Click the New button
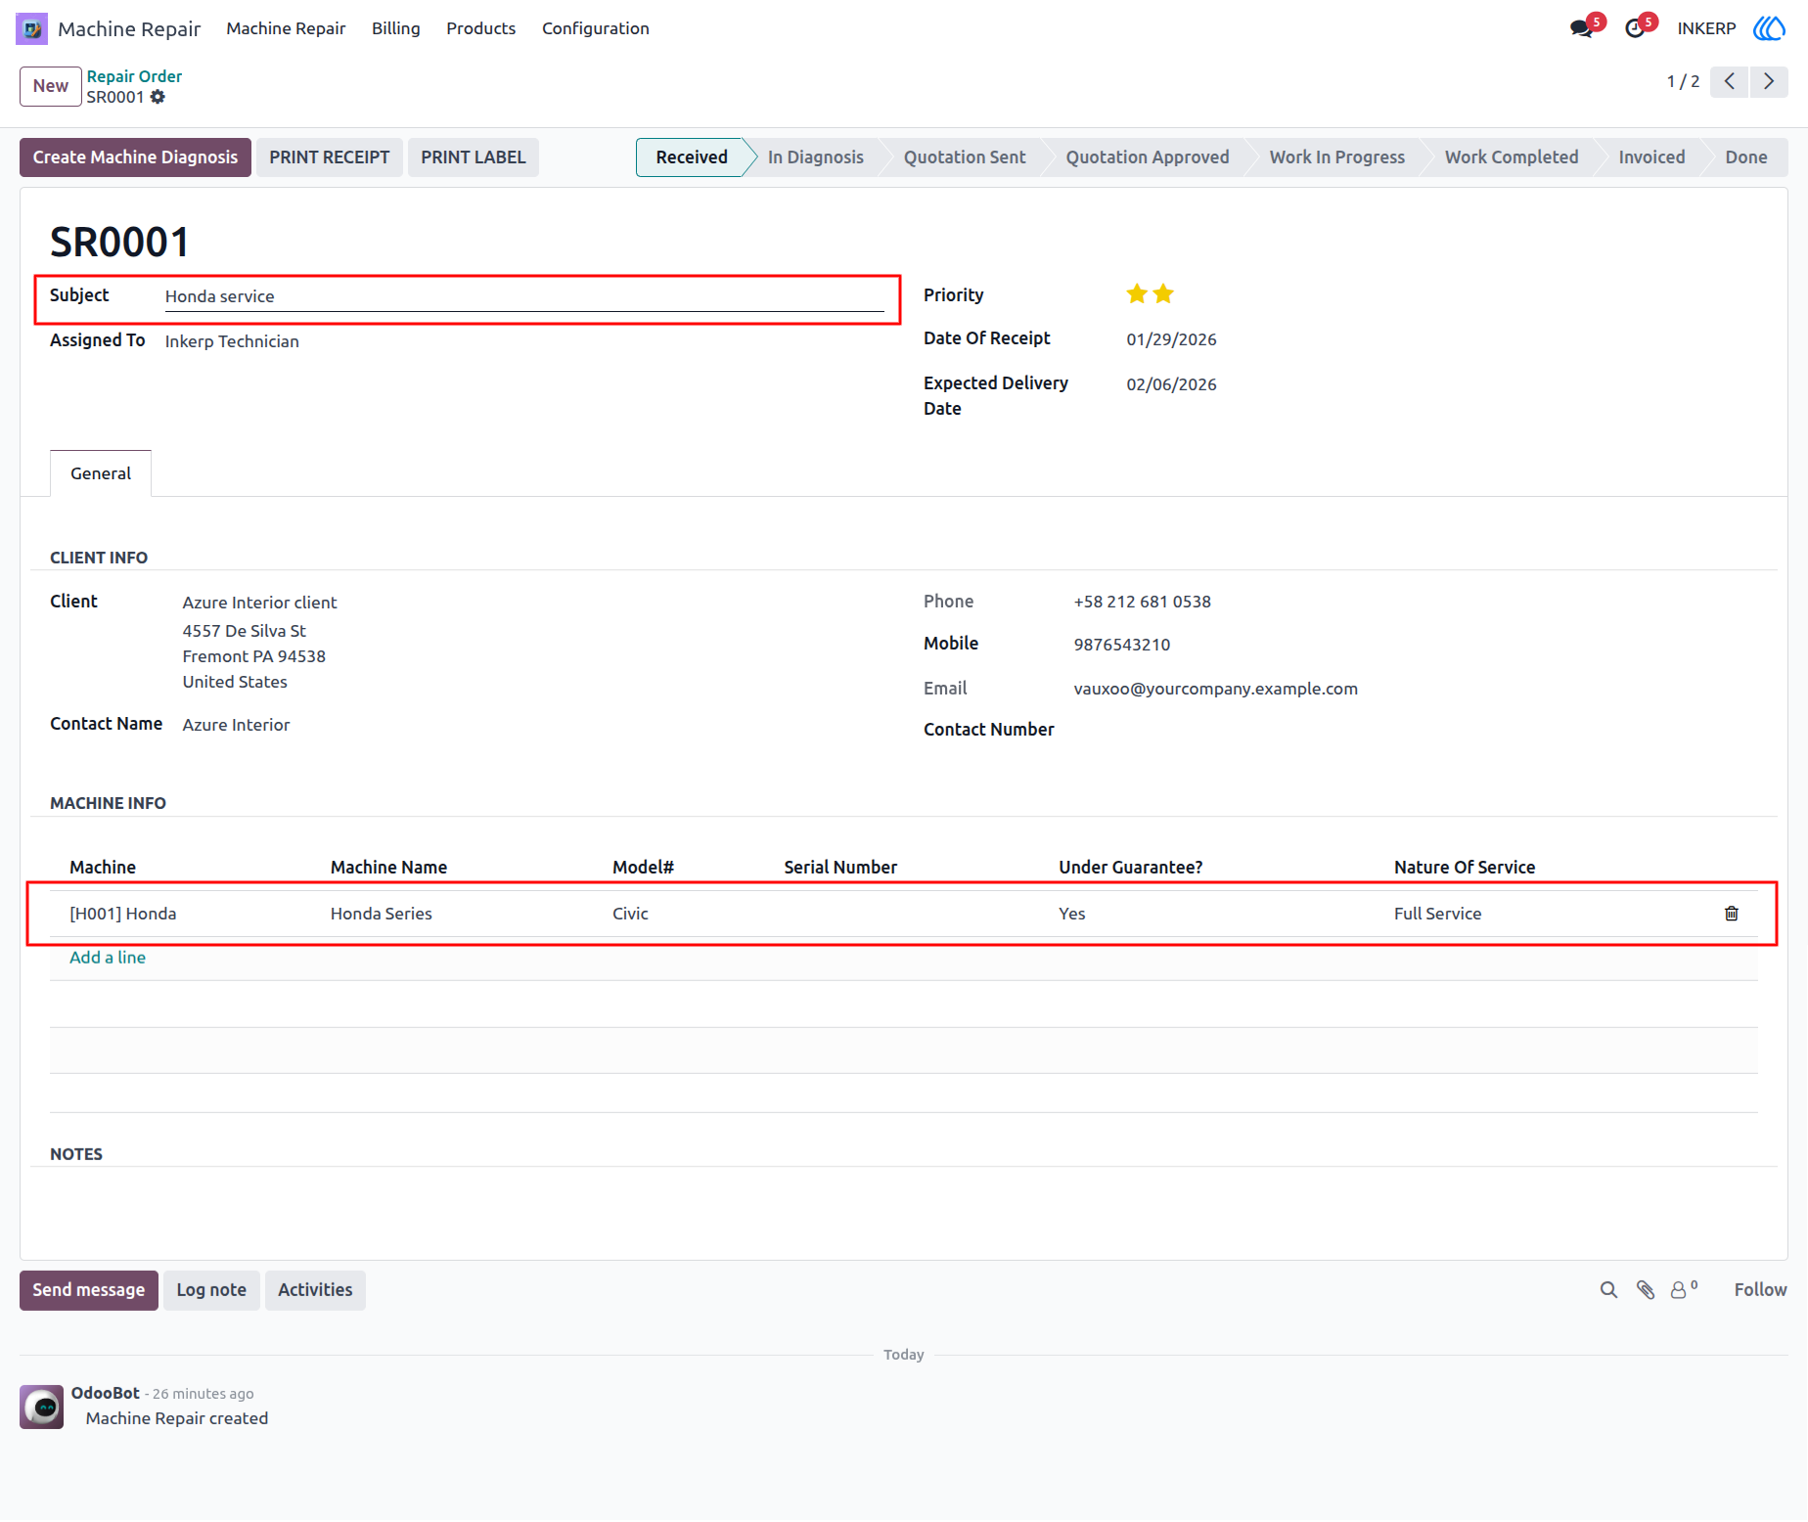Viewport: 1808px width, 1522px height. (x=51, y=86)
